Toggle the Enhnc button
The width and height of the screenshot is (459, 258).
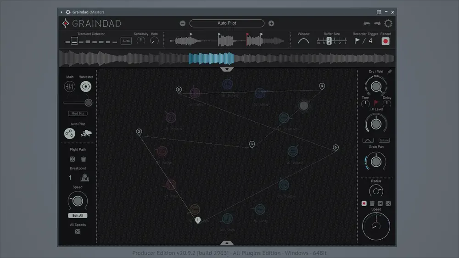tap(384, 140)
